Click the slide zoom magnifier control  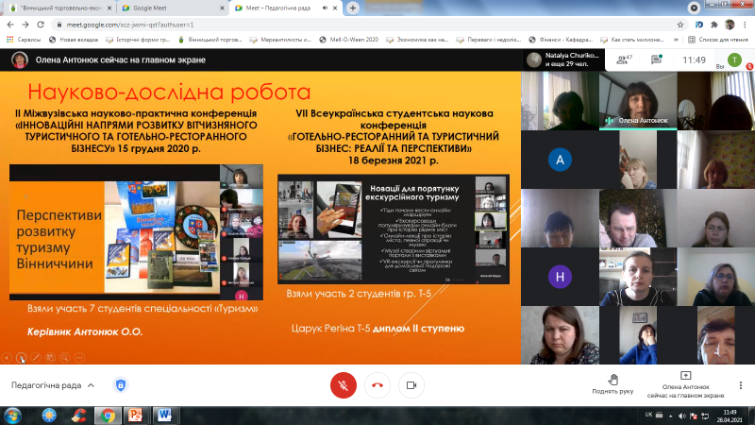(x=64, y=358)
